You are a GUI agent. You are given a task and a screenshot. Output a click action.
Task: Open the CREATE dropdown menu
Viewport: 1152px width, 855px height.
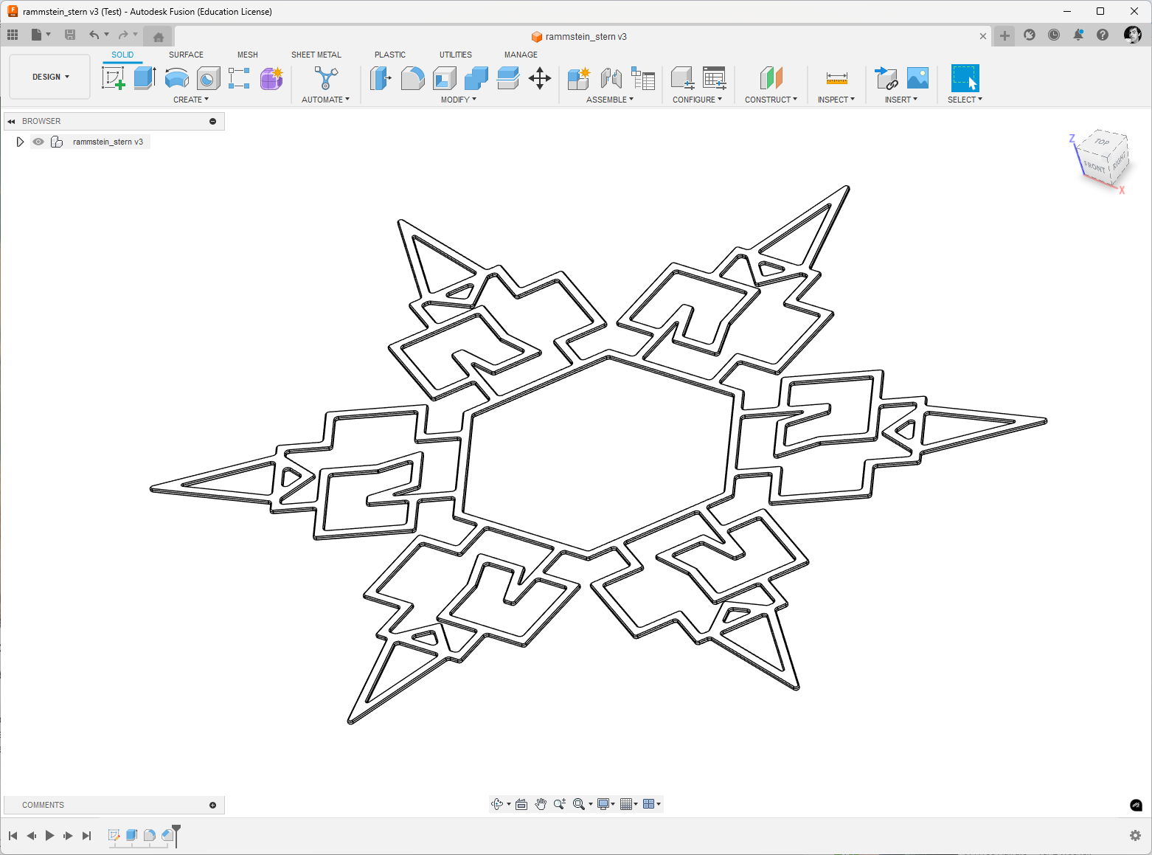191,100
